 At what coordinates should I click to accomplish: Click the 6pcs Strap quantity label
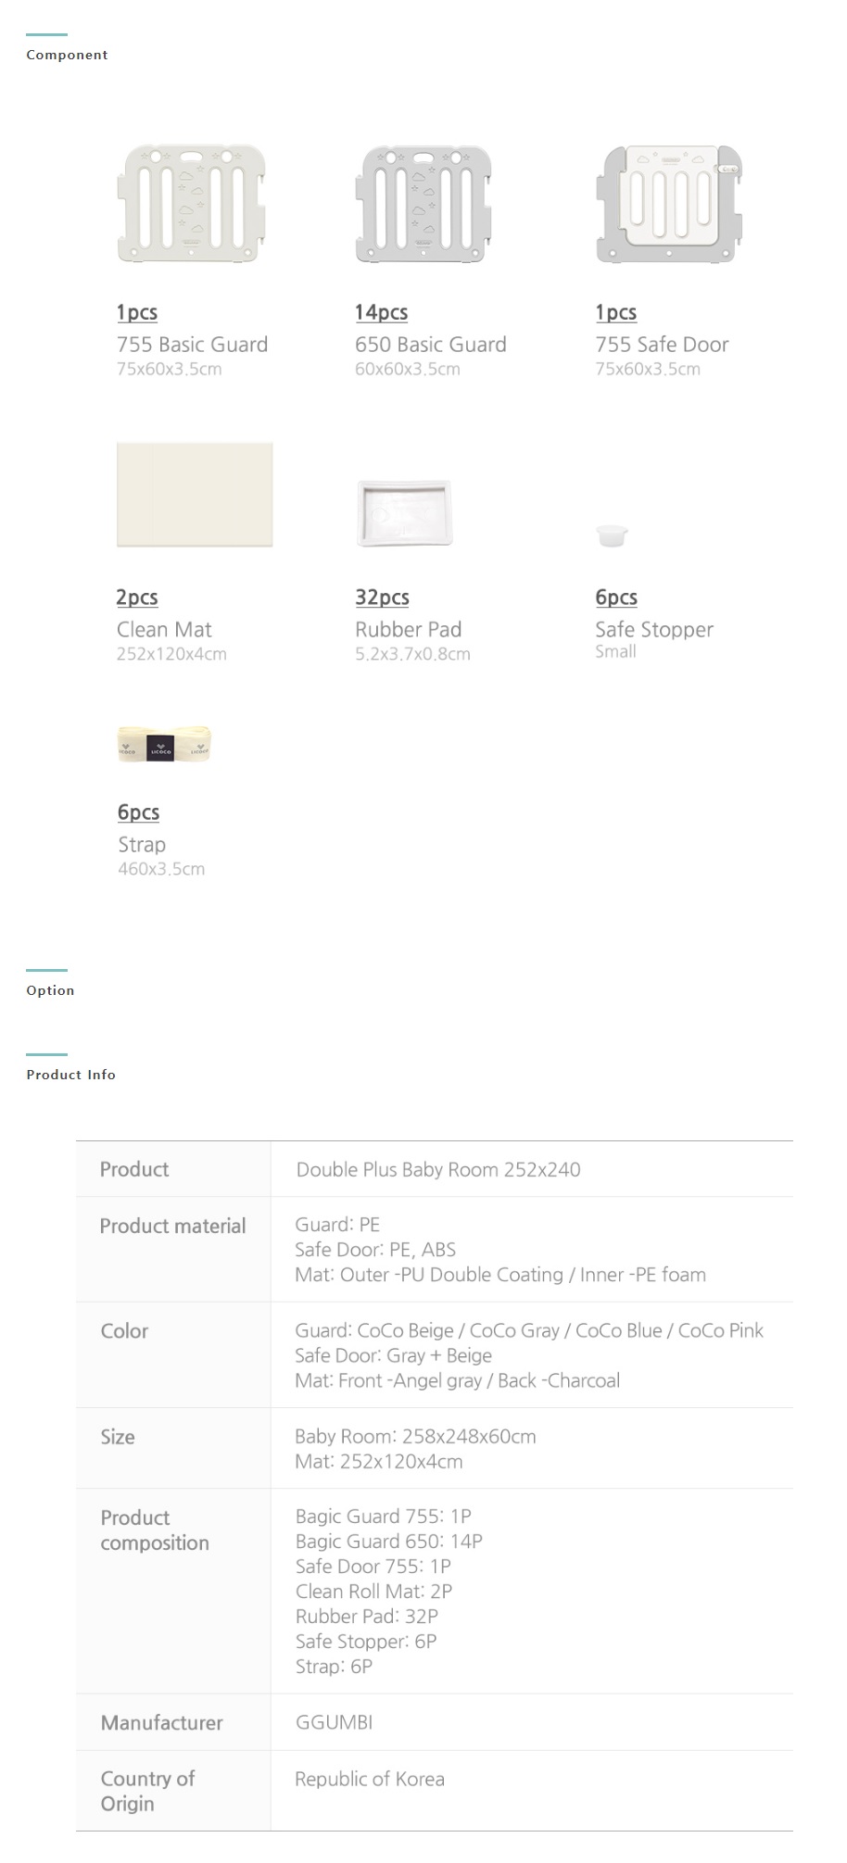point(138,812)
